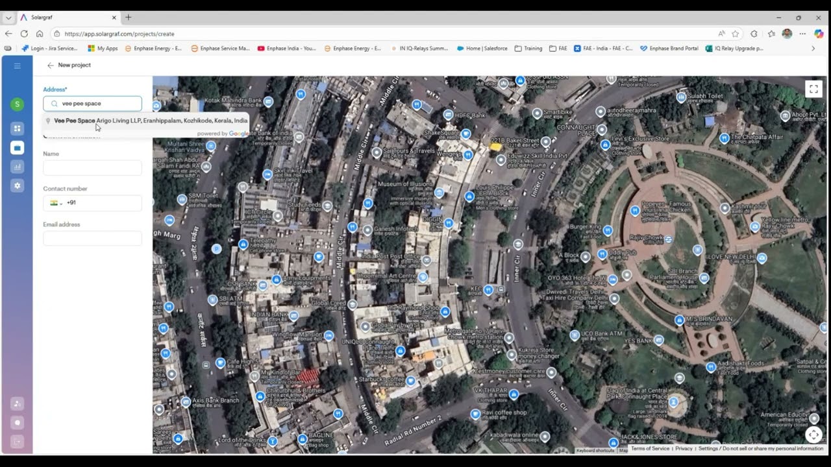
Task: Open browser Settings and more menu
Action: tap(802, 34)
